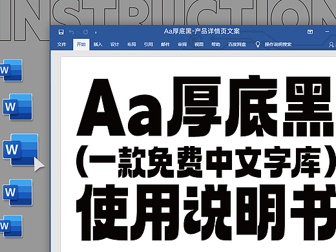Open the 设计 ribbon tab
Viewport: 336px width, 252px height.
click(x=114, y=45)
